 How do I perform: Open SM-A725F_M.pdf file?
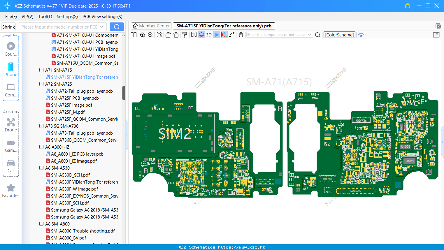point(68,112)
